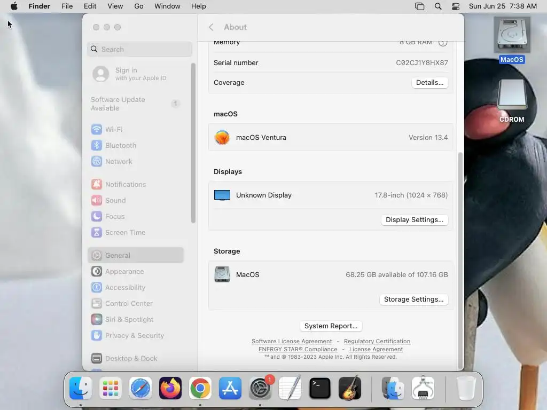This screenshot has height=410, width=547.
Task: Click serial number C02CJ1Y8HX87
Action: pyautogui.click(x=422, y=63)
